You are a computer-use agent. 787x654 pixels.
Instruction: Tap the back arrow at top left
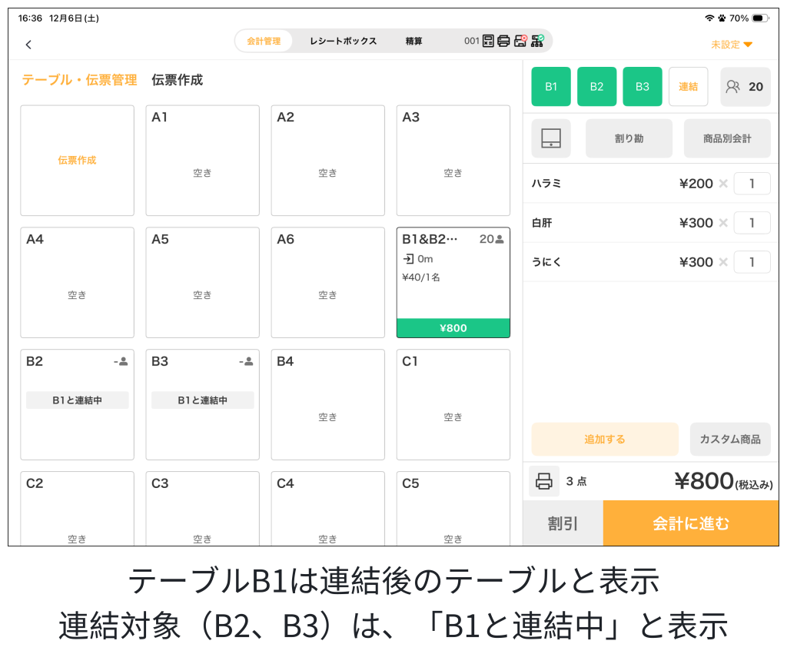[x=28, y=45]
